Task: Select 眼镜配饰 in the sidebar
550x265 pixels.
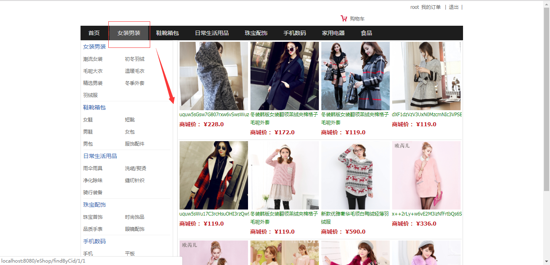Action: coord(134,229)
